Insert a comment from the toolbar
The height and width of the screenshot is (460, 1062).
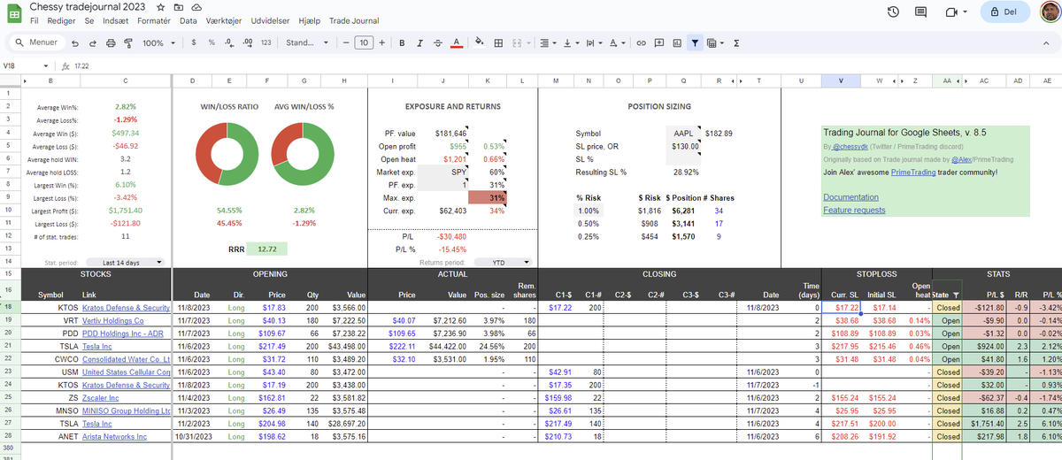tap(658, 42)
